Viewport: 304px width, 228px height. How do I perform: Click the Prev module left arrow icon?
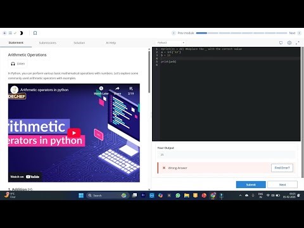coord(174,33)
